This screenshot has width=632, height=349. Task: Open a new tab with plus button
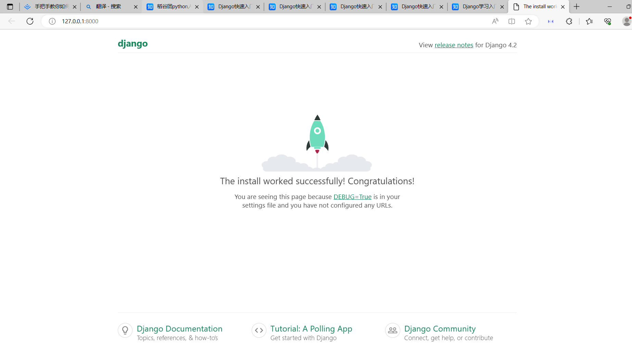point(577,7)
